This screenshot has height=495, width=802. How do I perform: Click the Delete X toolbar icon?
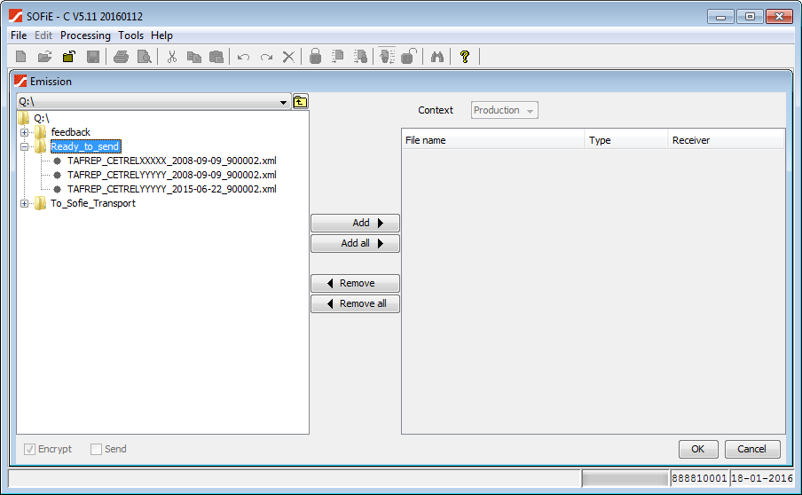pyautogui.click(x=288, y=57)
